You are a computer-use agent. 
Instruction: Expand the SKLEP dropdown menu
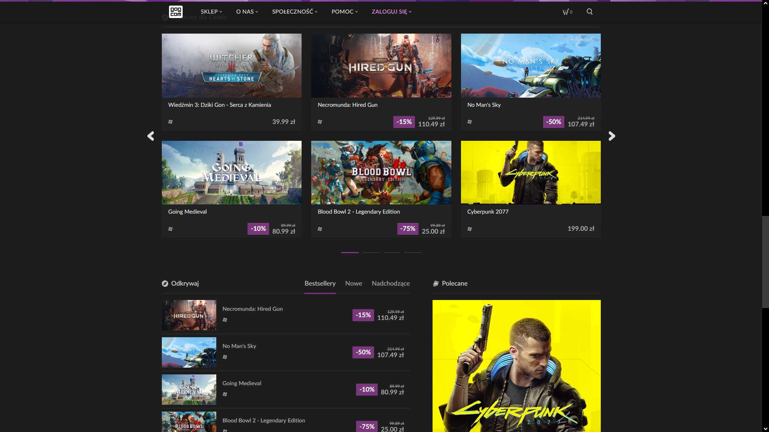click(x=211, y=12)
